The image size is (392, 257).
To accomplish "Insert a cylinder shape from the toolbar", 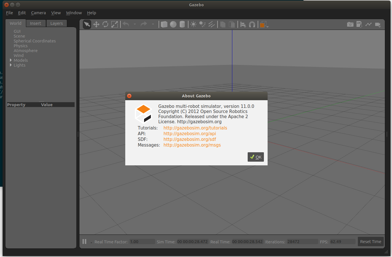I will [182, 24].
